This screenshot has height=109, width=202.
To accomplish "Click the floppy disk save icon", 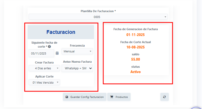I will coord(67,97).
